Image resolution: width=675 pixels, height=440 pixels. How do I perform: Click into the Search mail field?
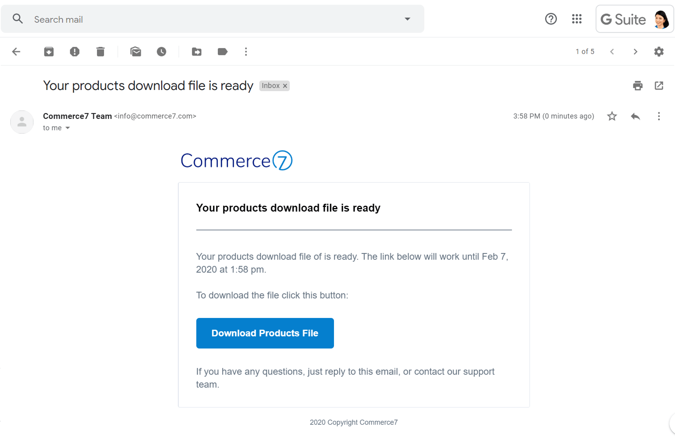point(212,19)
